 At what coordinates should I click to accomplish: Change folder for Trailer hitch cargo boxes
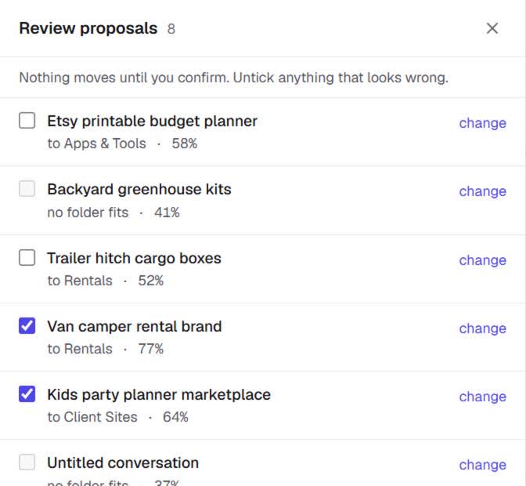482,260
